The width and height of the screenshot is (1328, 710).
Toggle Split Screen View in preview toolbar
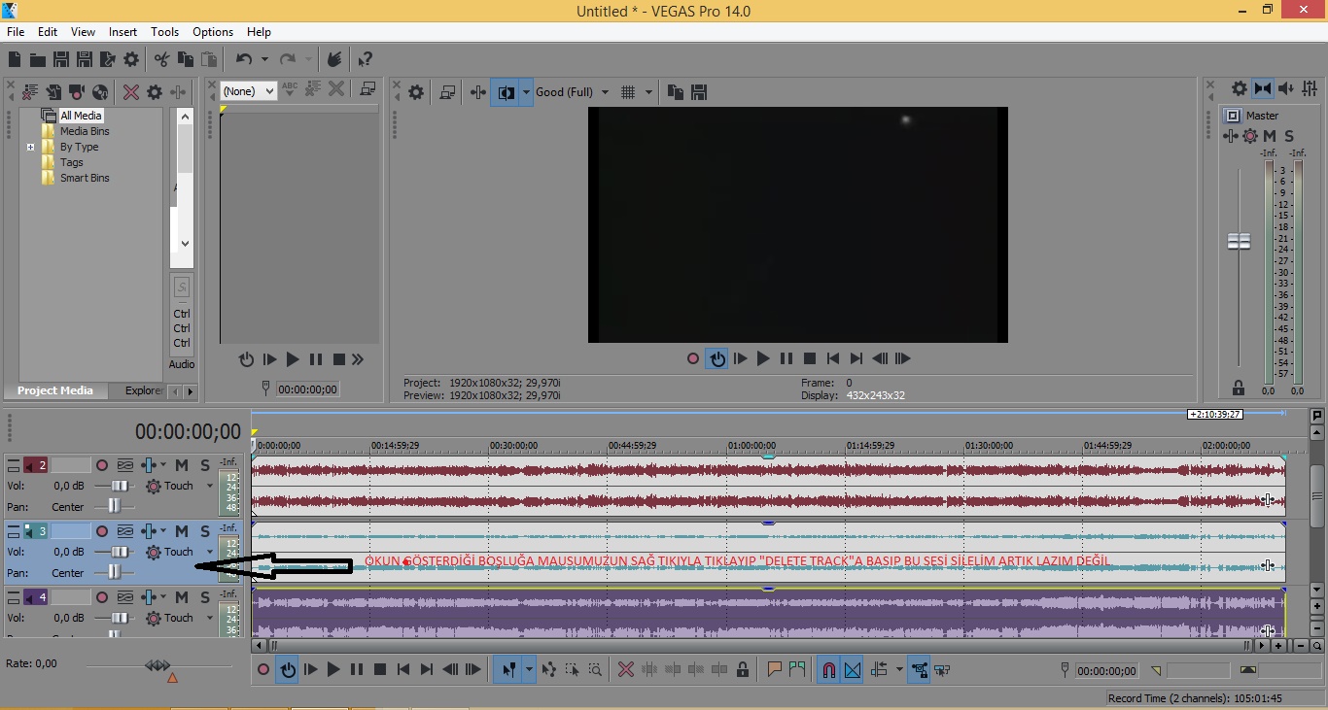(x=506, y=92)
